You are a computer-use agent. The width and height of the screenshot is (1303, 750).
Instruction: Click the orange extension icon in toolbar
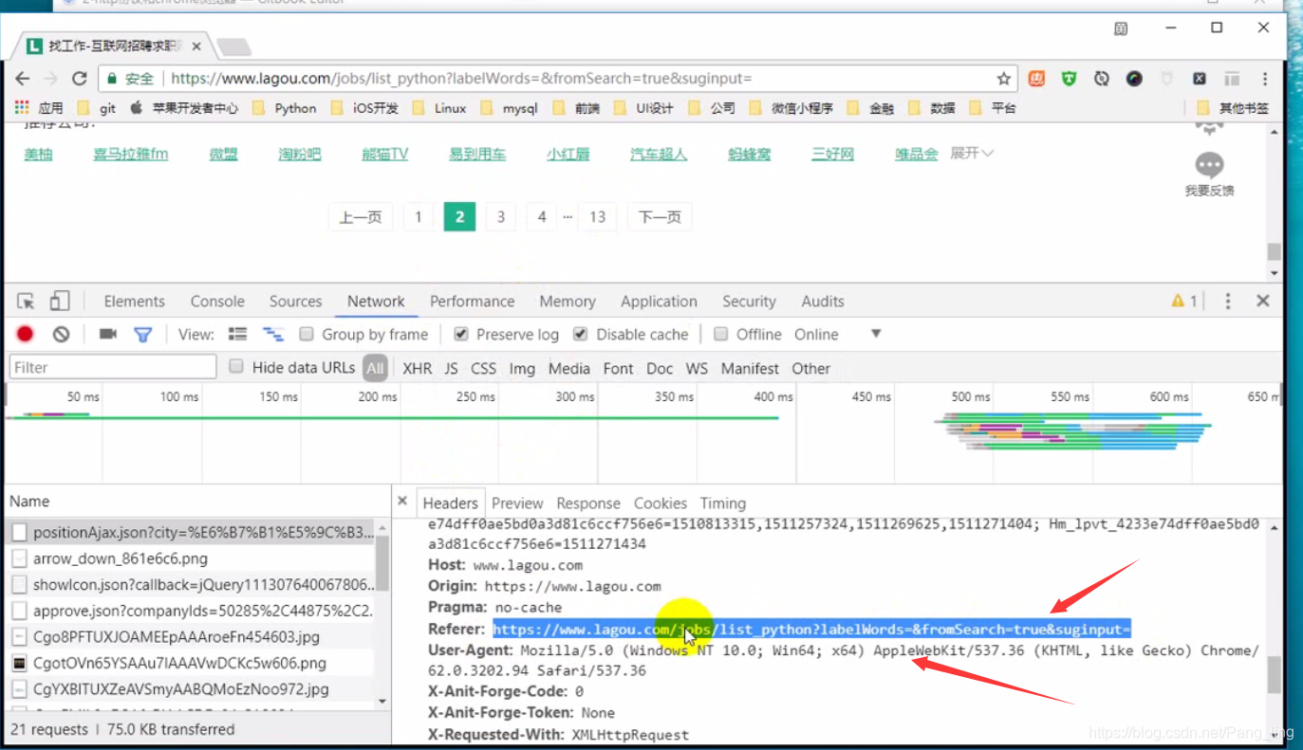click(1036, 79)
